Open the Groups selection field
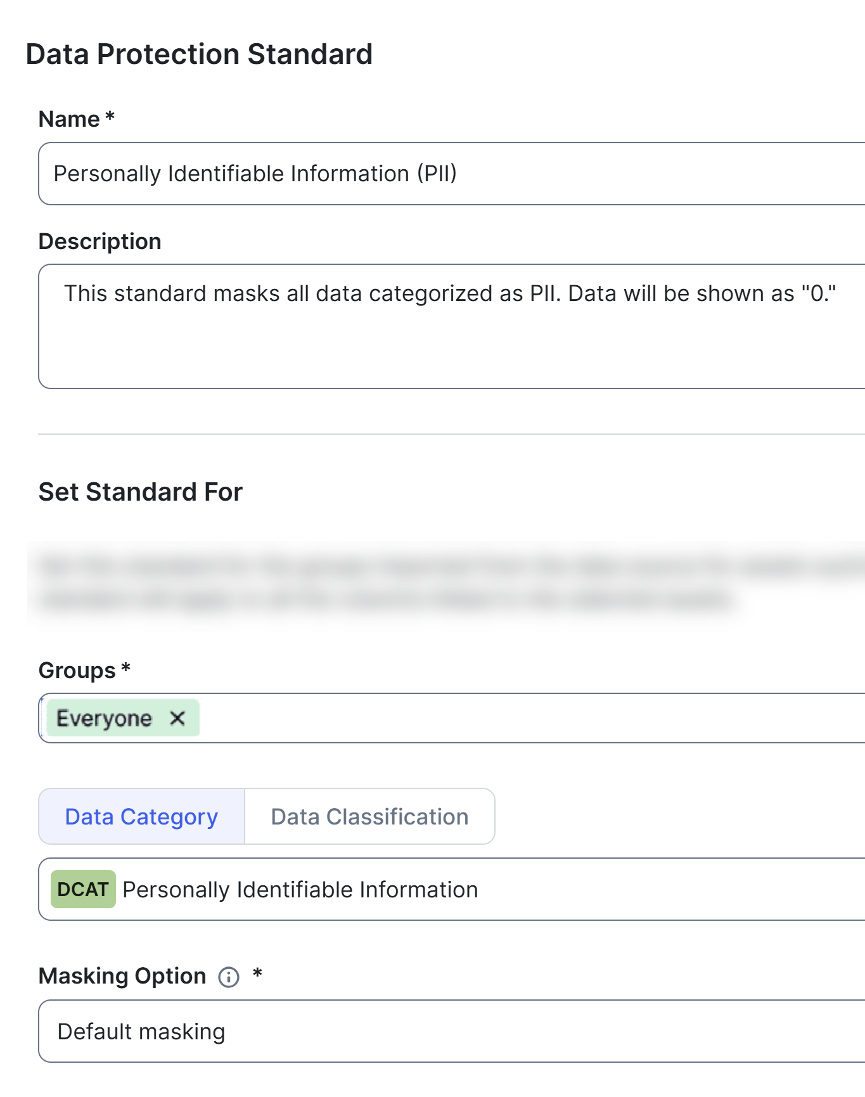Viewport: 865px width, 1097px height. click(x=444, y=718)
